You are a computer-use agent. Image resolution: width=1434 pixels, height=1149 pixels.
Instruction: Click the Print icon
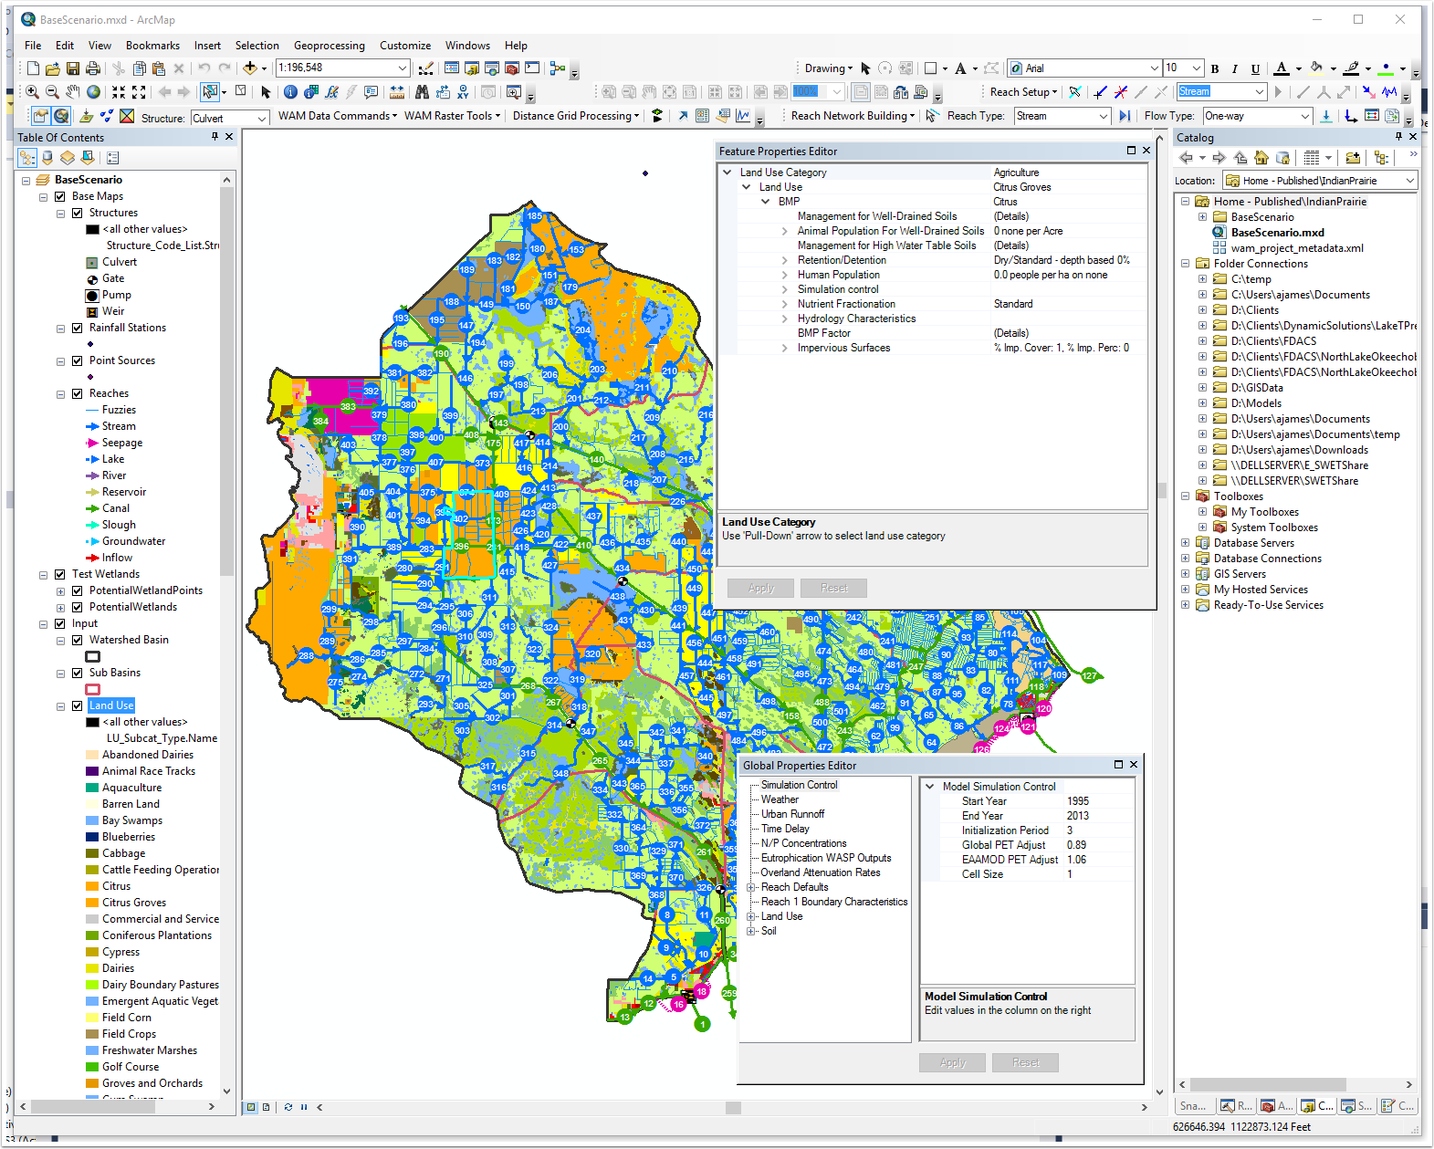[93, 68]
